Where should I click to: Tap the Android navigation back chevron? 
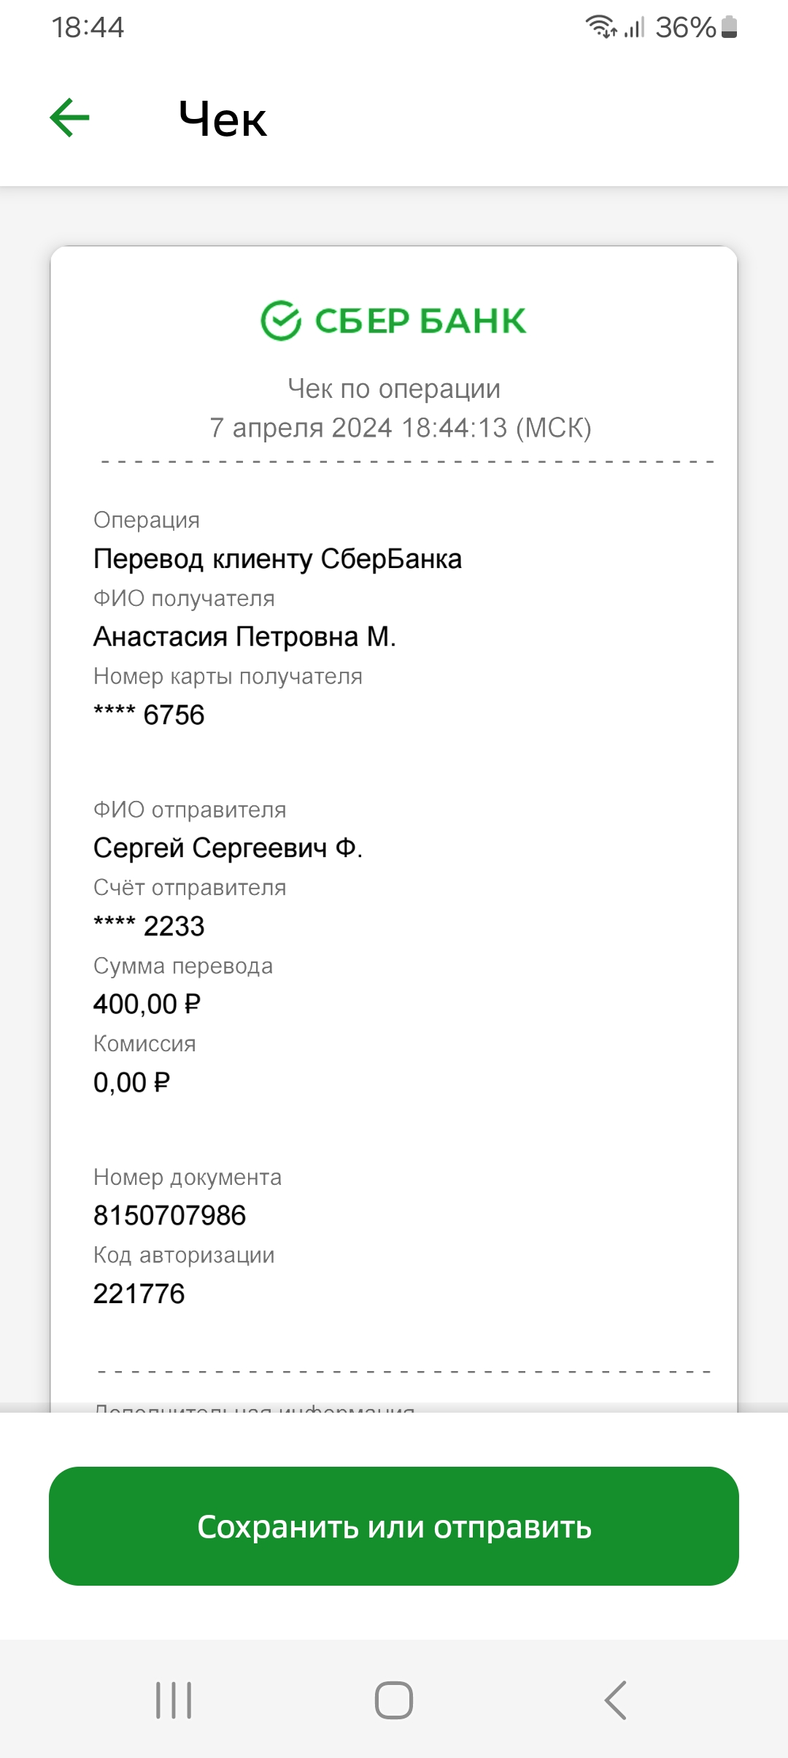click(x=615, y=1700)
